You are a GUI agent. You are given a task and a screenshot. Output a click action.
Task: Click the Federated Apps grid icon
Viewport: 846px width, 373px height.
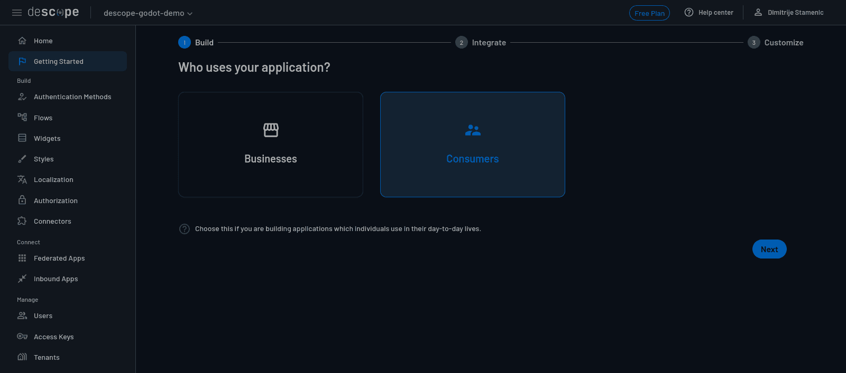pyautogui.click(x=22, y=258)
